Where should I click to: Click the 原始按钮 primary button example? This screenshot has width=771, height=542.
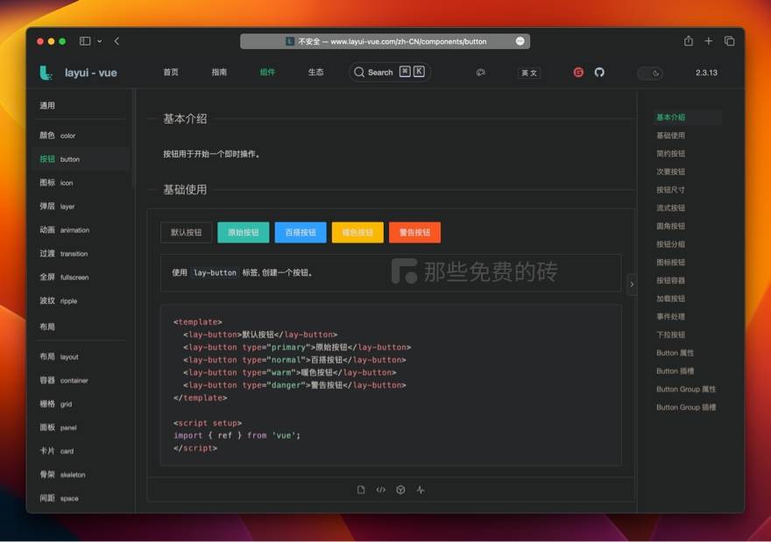[x=242, y=232]
